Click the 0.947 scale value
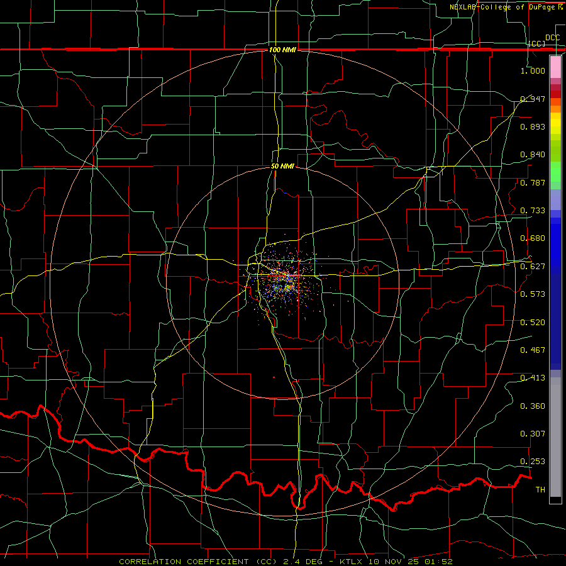 pyautogui.click(x=533, y=99)
